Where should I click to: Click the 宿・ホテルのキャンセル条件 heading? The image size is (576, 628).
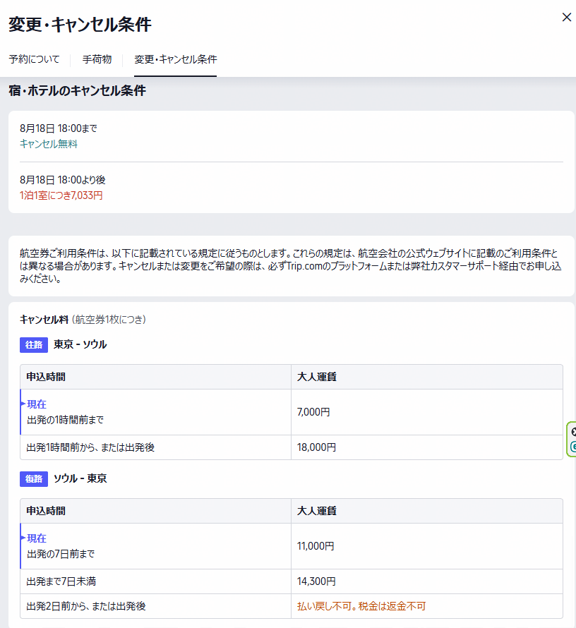tap(78, 90)
